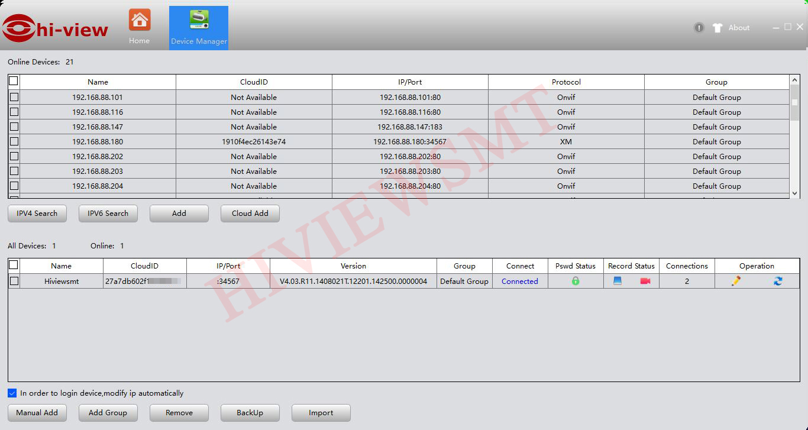Image resolution: width=808 pixels, height=430 pixels.
Task: Click the IPV4 Search button
Action: coord(37,214)
